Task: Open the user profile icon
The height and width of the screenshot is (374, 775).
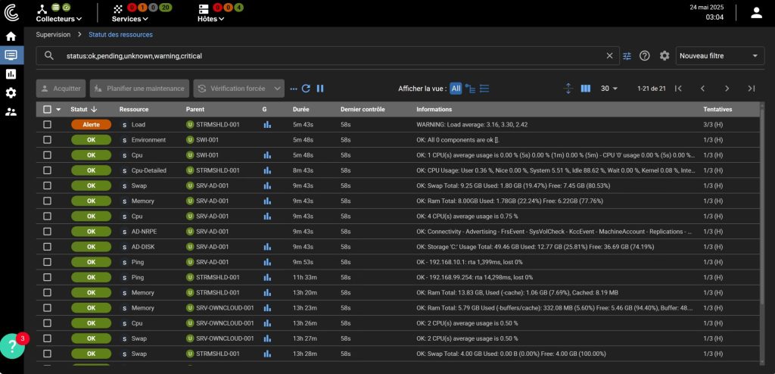Action: [x=756, y=13]
